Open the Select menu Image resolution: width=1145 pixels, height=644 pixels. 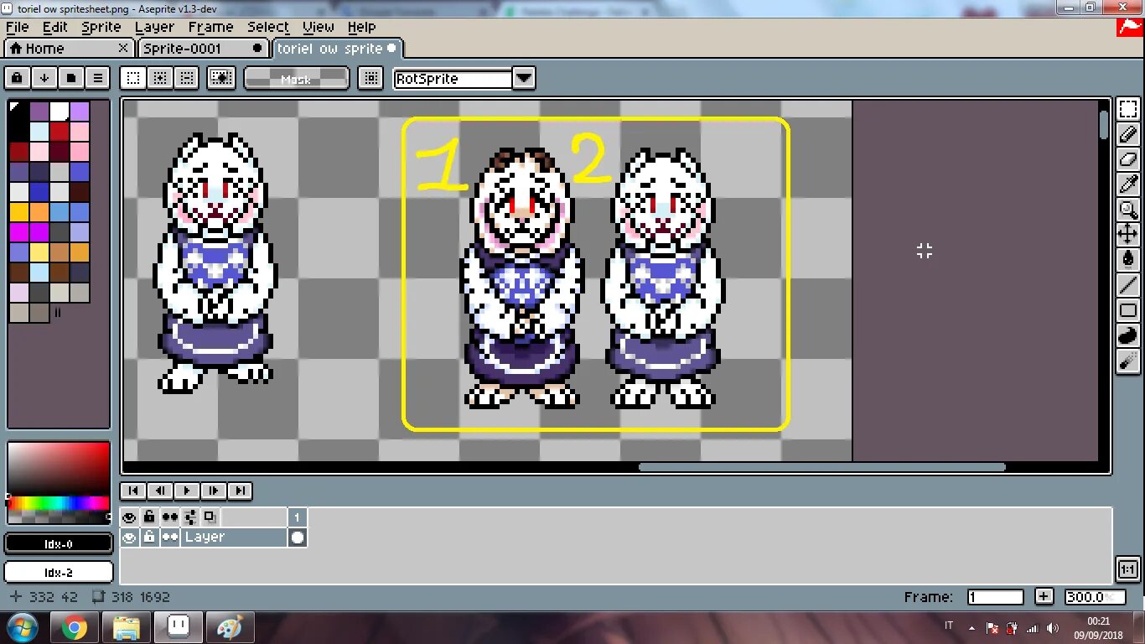tap(267, 27)
